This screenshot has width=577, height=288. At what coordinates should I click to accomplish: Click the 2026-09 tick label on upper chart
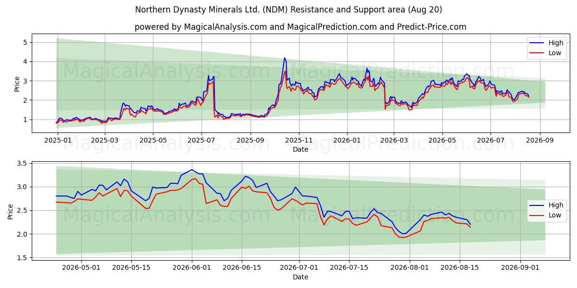(539, 140)
